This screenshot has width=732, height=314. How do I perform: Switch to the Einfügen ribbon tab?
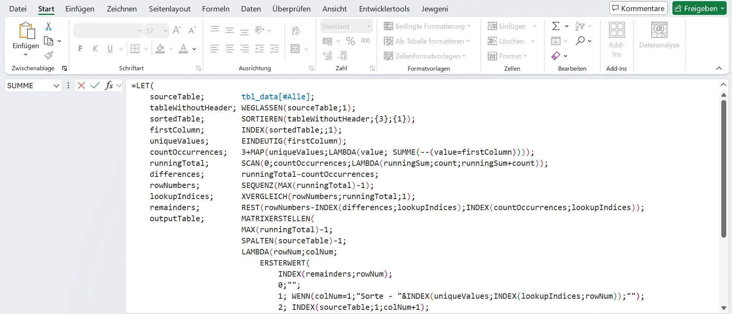(x=80, y=9)
